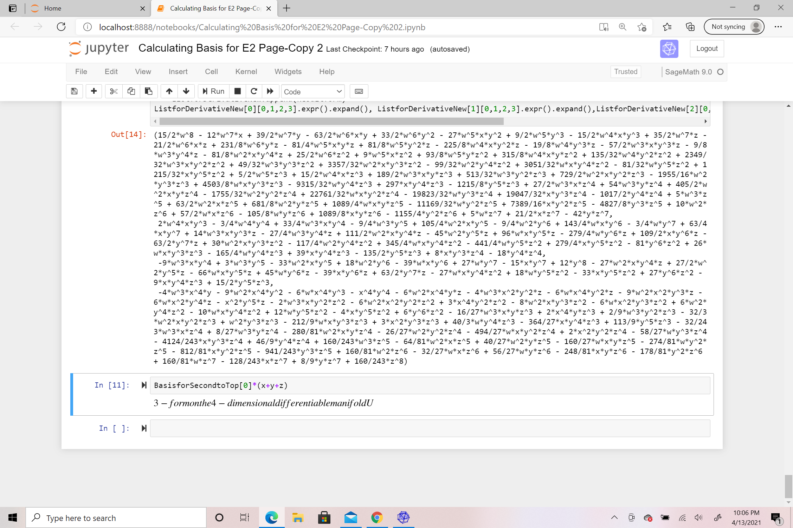
Task: Move the selected cell up
Action: [x=169, y=91]
